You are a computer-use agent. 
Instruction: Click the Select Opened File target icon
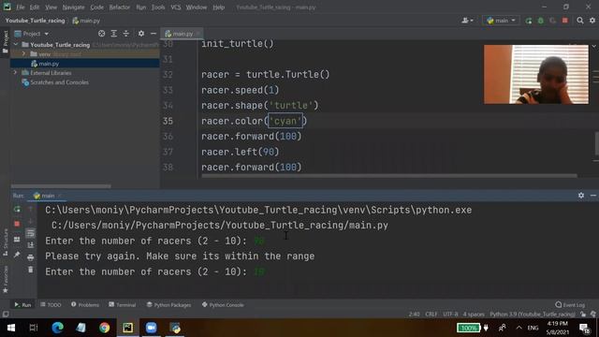(x=102, y=34)
